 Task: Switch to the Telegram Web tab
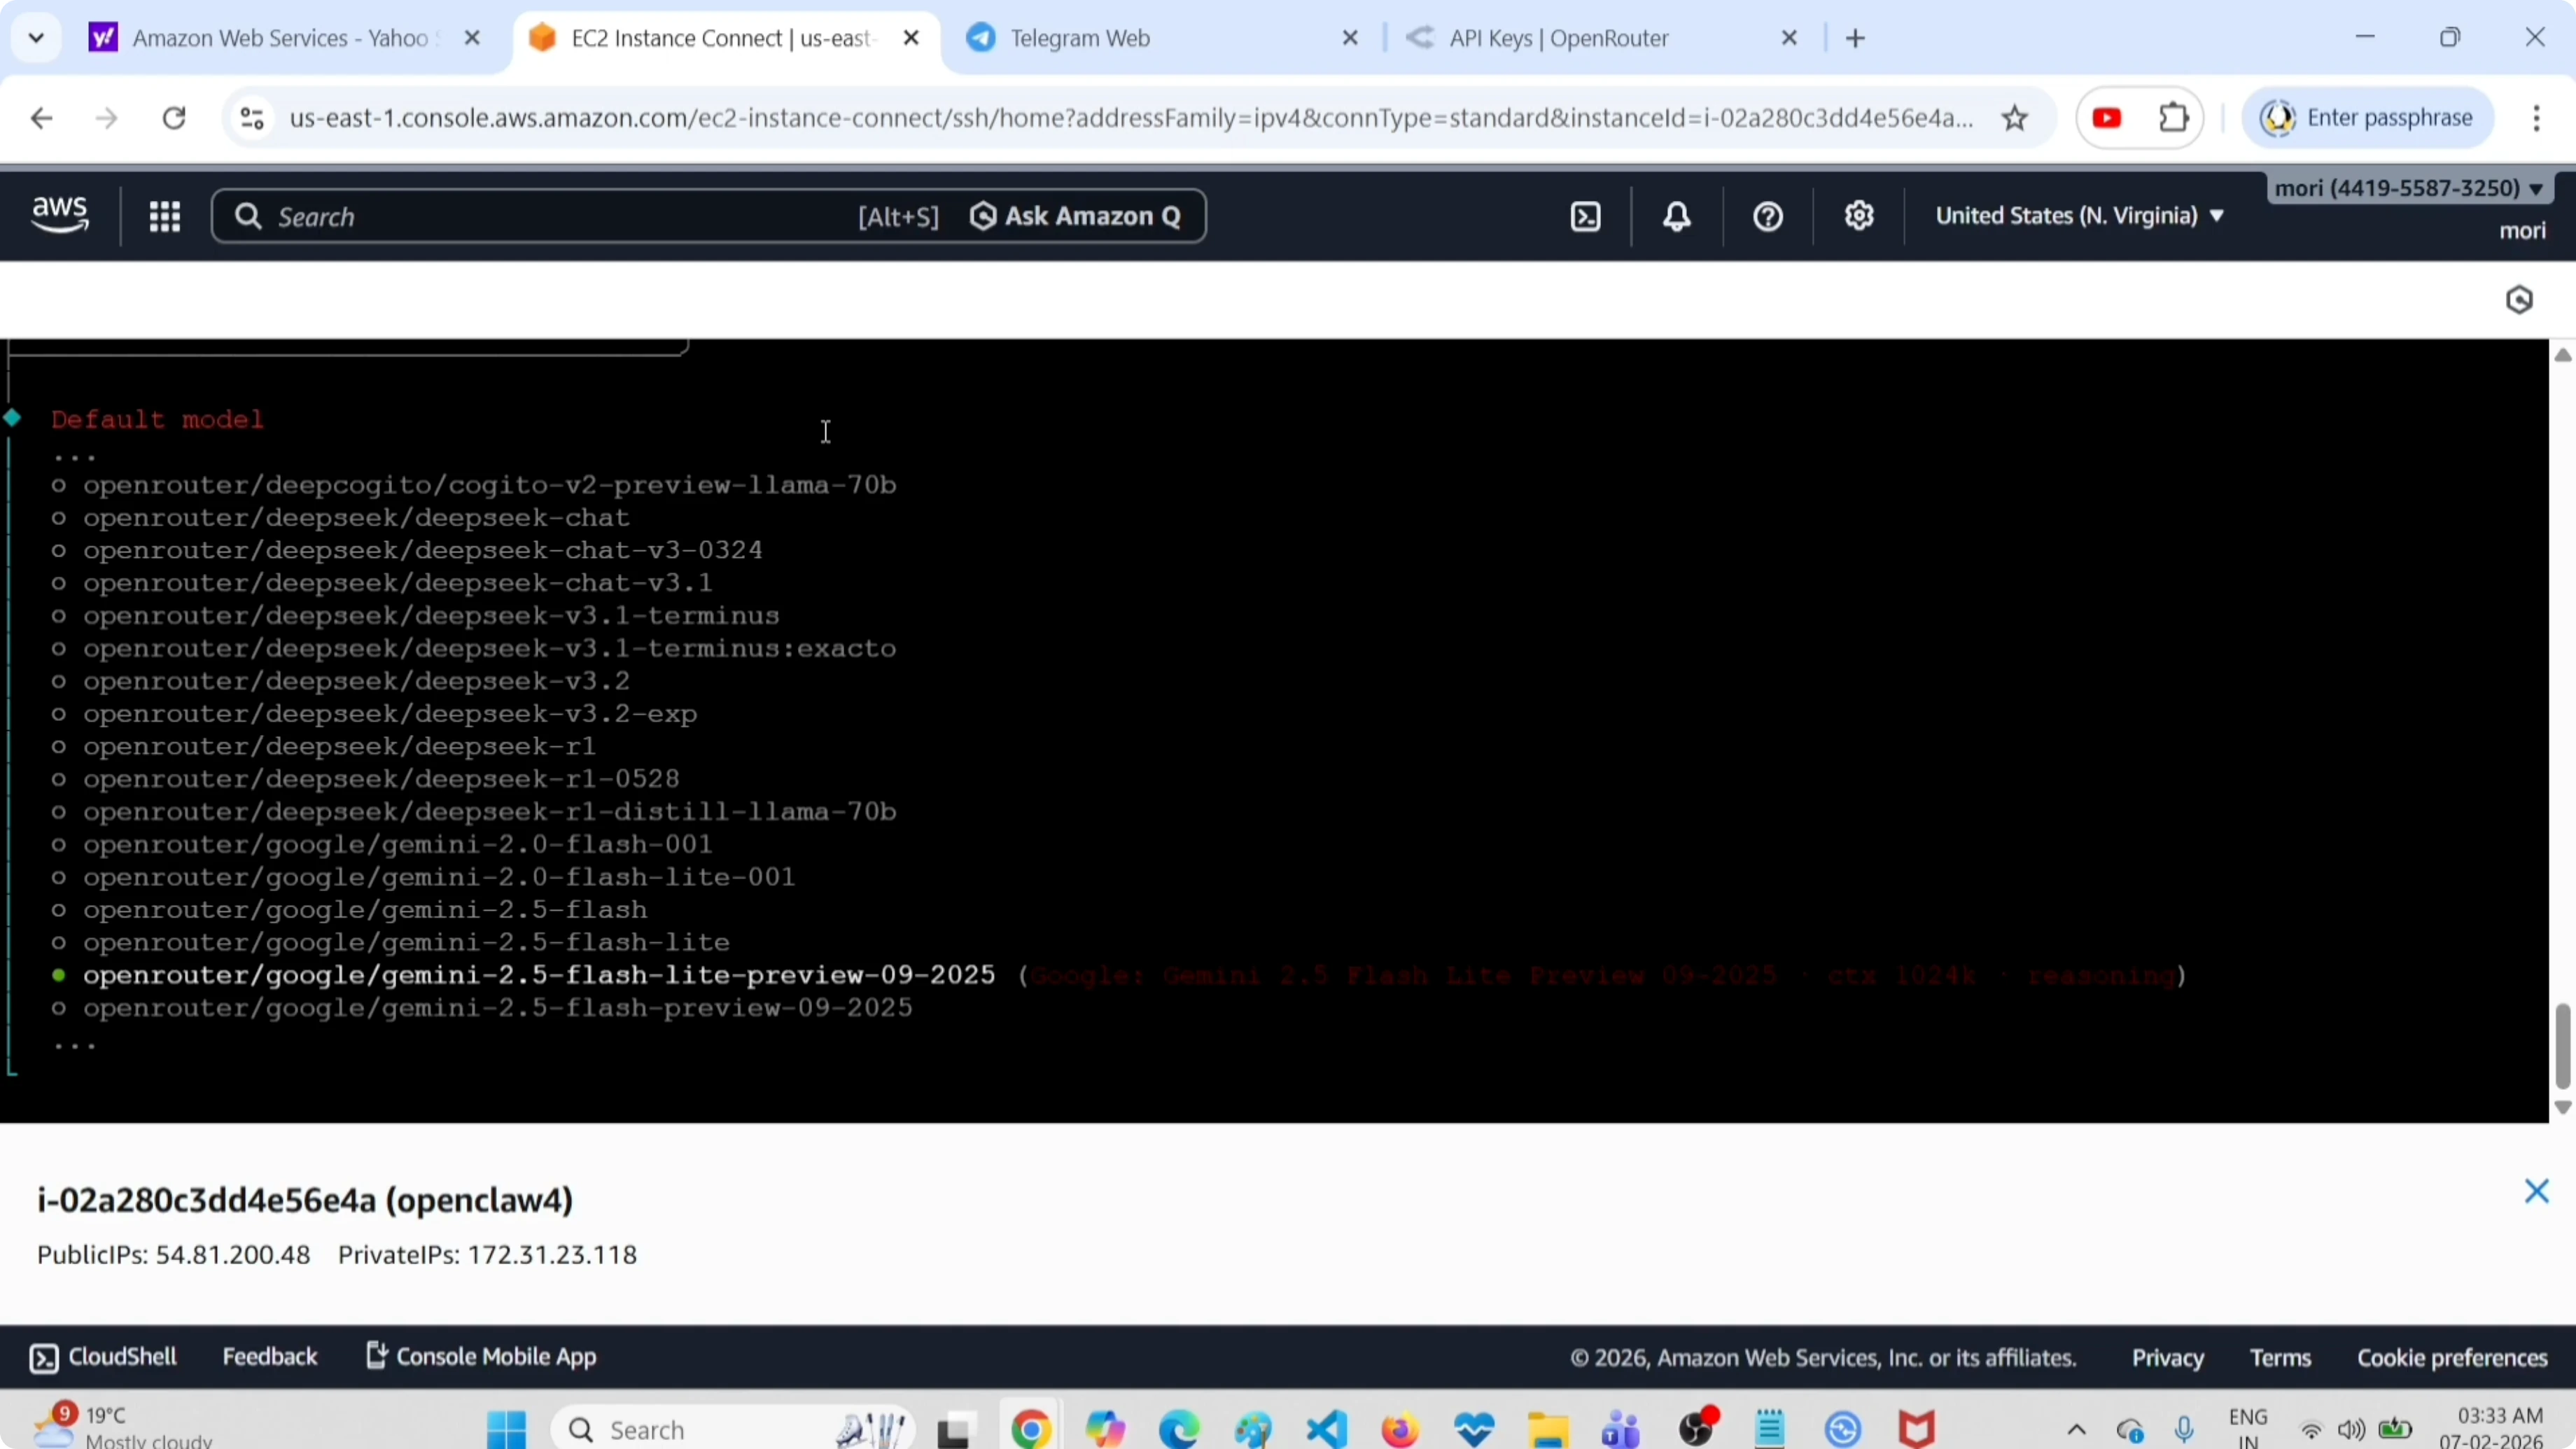click(1080, 39)
